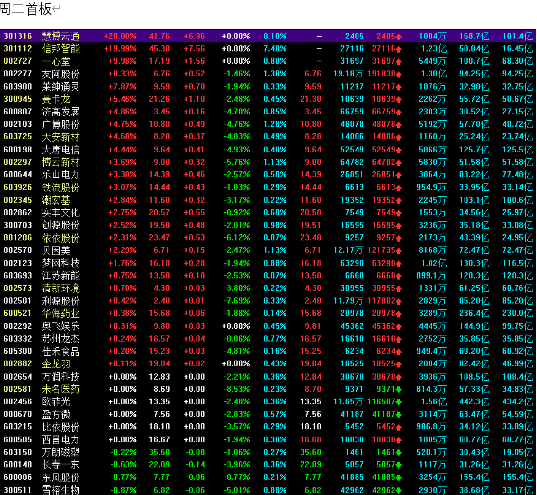Select stock code 002297

tap(18, 162)
